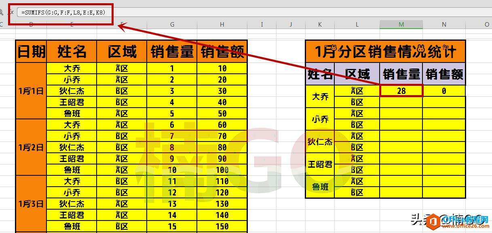Screen dimensions: 492x233
Task: Select column E header
Action: [72, 25]
